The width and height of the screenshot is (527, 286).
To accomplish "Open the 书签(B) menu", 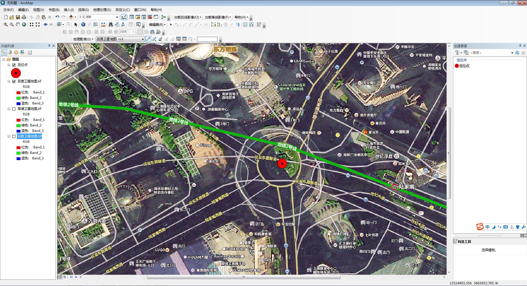I will tap(54, 10).
